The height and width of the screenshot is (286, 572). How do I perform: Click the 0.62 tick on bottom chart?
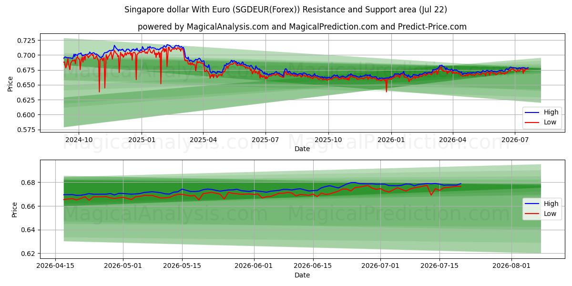29,254
